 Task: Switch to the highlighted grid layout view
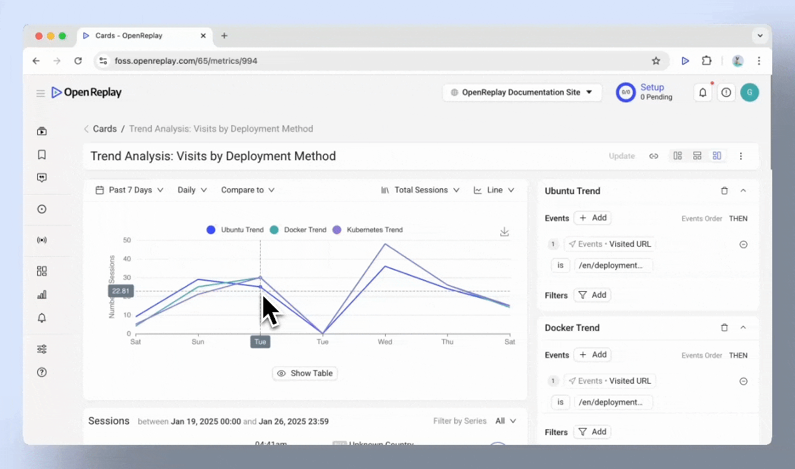(717, 156)
